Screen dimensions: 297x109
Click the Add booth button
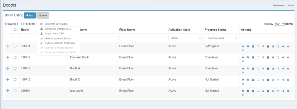pos(30,15)
